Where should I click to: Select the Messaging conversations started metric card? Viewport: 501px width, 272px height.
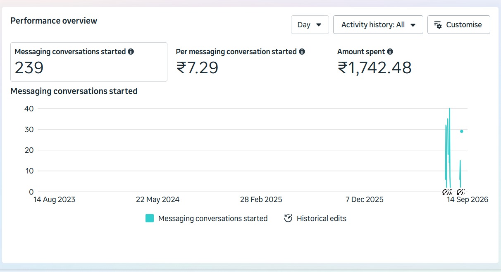tap(89, 62)
